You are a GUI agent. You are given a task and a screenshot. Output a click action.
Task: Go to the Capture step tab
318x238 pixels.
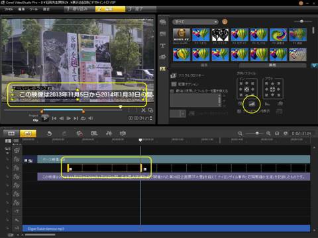[79, 9]
